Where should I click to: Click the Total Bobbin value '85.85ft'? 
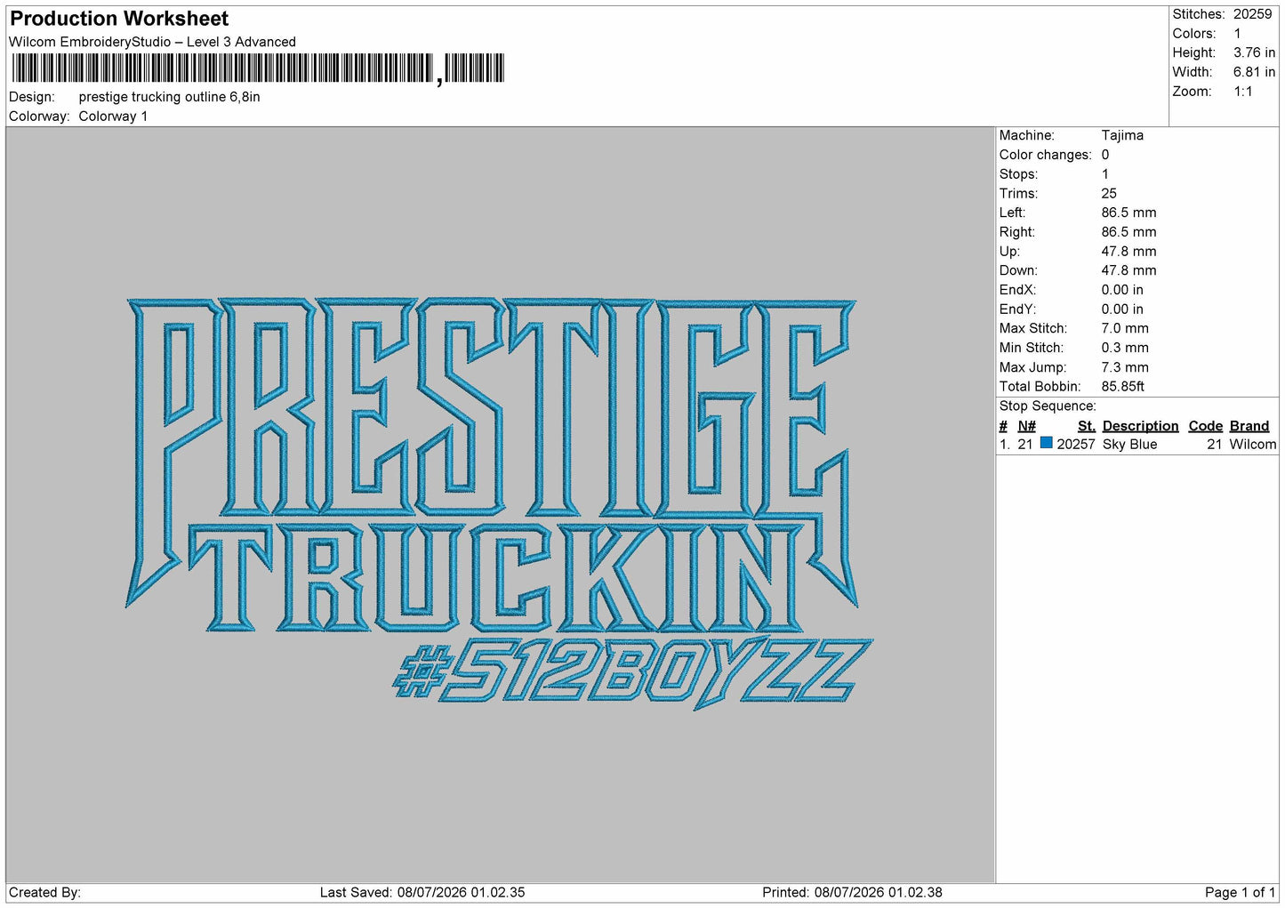[x=1123, y=387]
